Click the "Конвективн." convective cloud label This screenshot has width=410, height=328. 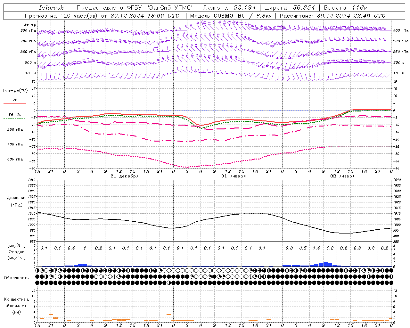tap(16, 299)
